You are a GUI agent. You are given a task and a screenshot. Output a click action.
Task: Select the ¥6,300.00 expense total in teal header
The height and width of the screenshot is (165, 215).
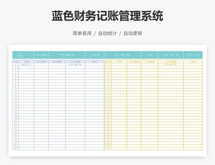click(x=122, y=55)
